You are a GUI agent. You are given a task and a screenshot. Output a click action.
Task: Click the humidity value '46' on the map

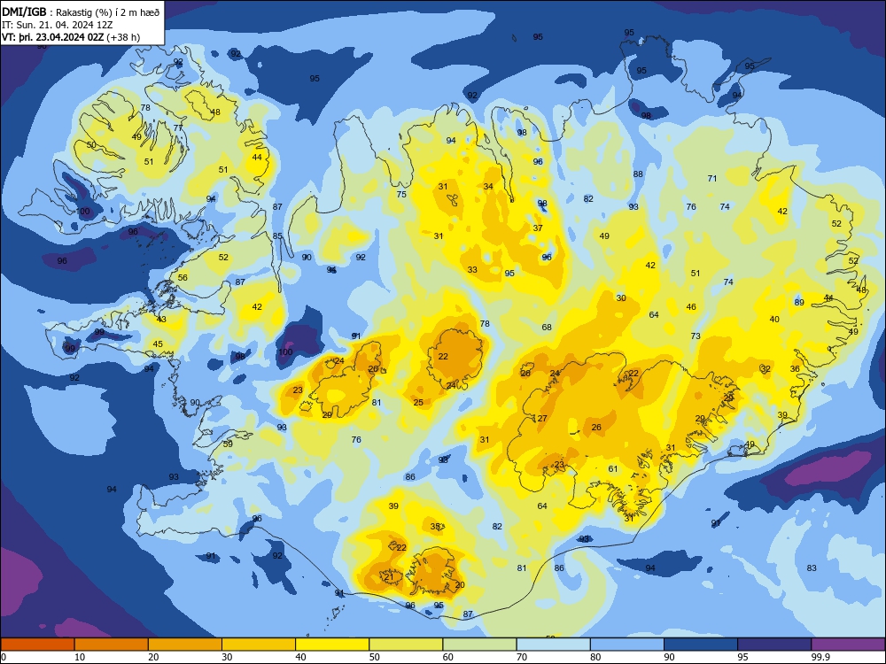[x=691, y=306]
